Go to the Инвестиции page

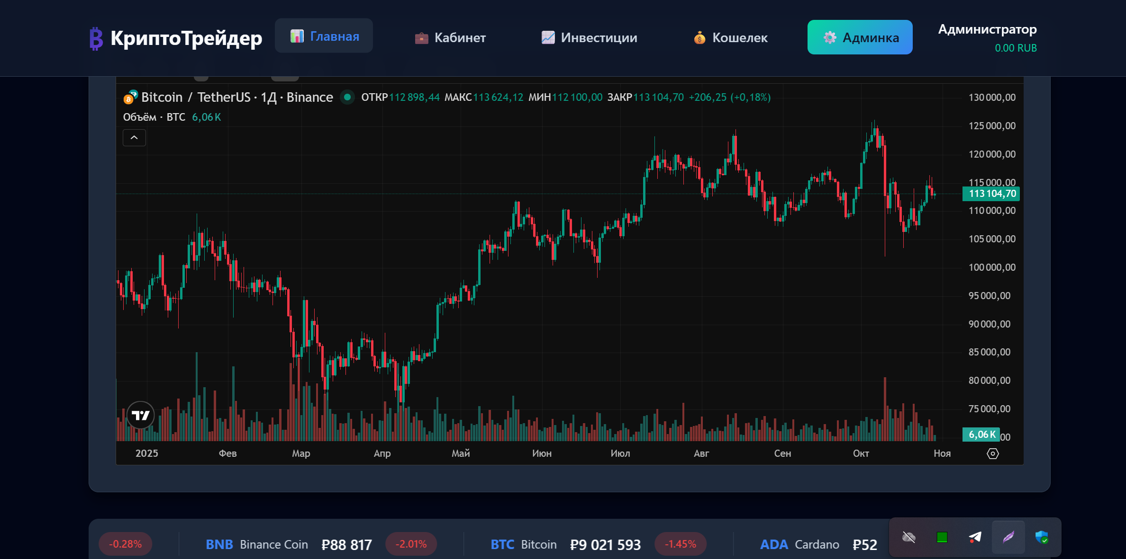tap(589, 37)
